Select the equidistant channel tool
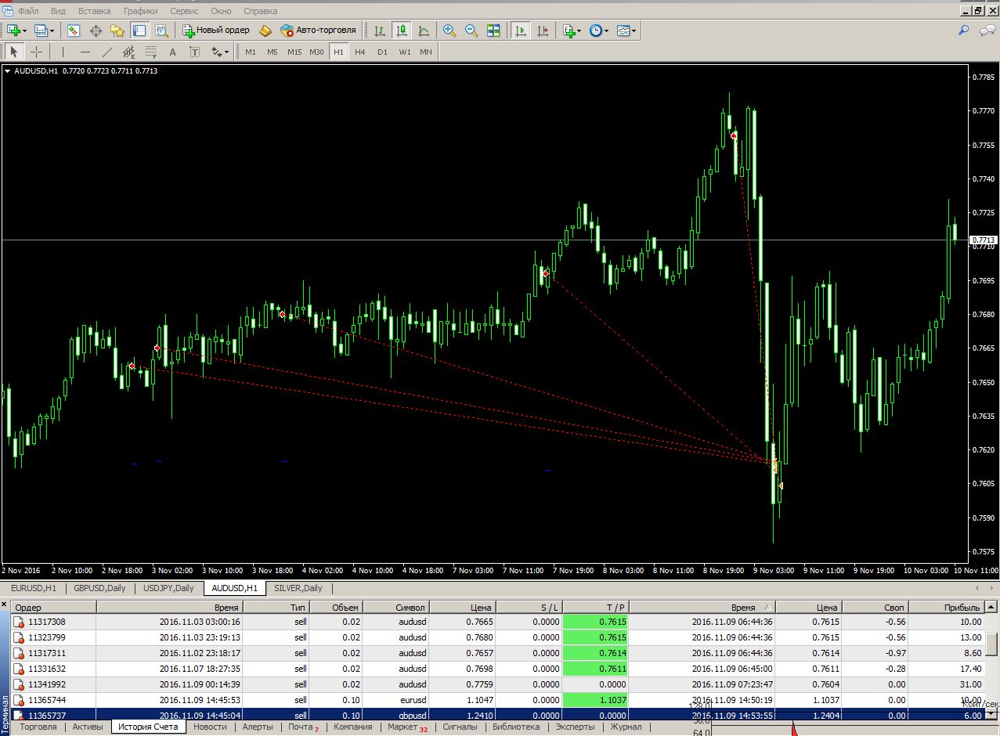 (128, 52)
